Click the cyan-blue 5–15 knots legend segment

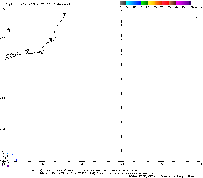point(134,3)
